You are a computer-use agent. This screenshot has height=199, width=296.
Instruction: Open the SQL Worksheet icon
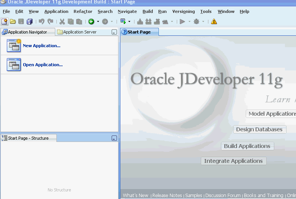pos(123,21)
